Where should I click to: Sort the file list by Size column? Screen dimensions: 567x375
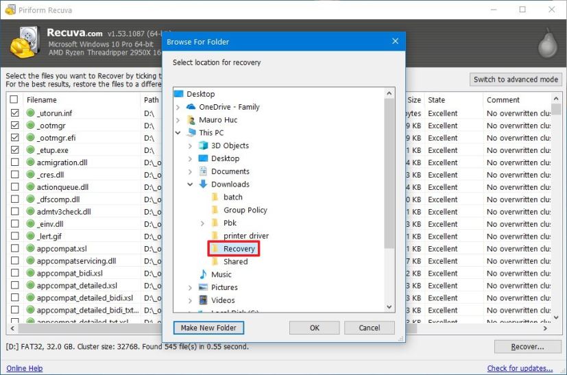pyautogui.click(x=414, y=100)
